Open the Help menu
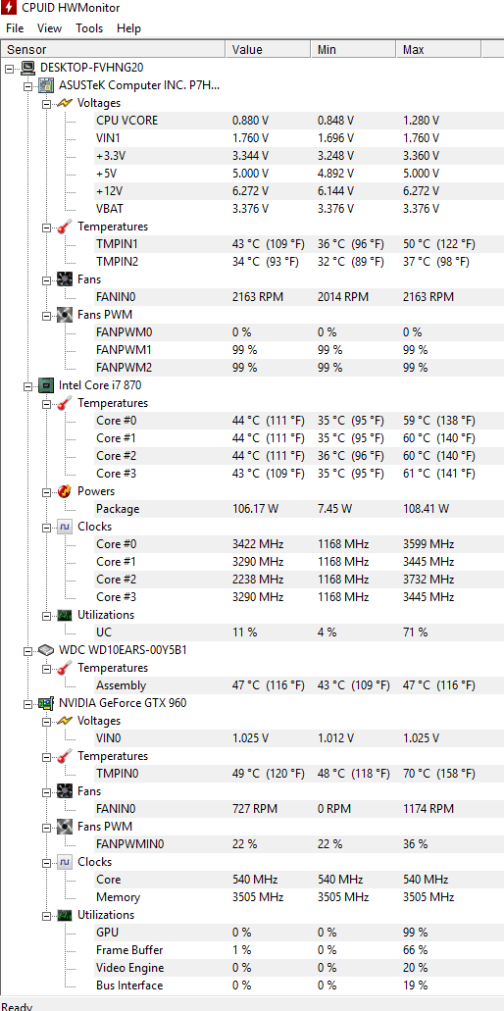The image size is (504, 1011). pyautogui.click(x=128, y=28)
